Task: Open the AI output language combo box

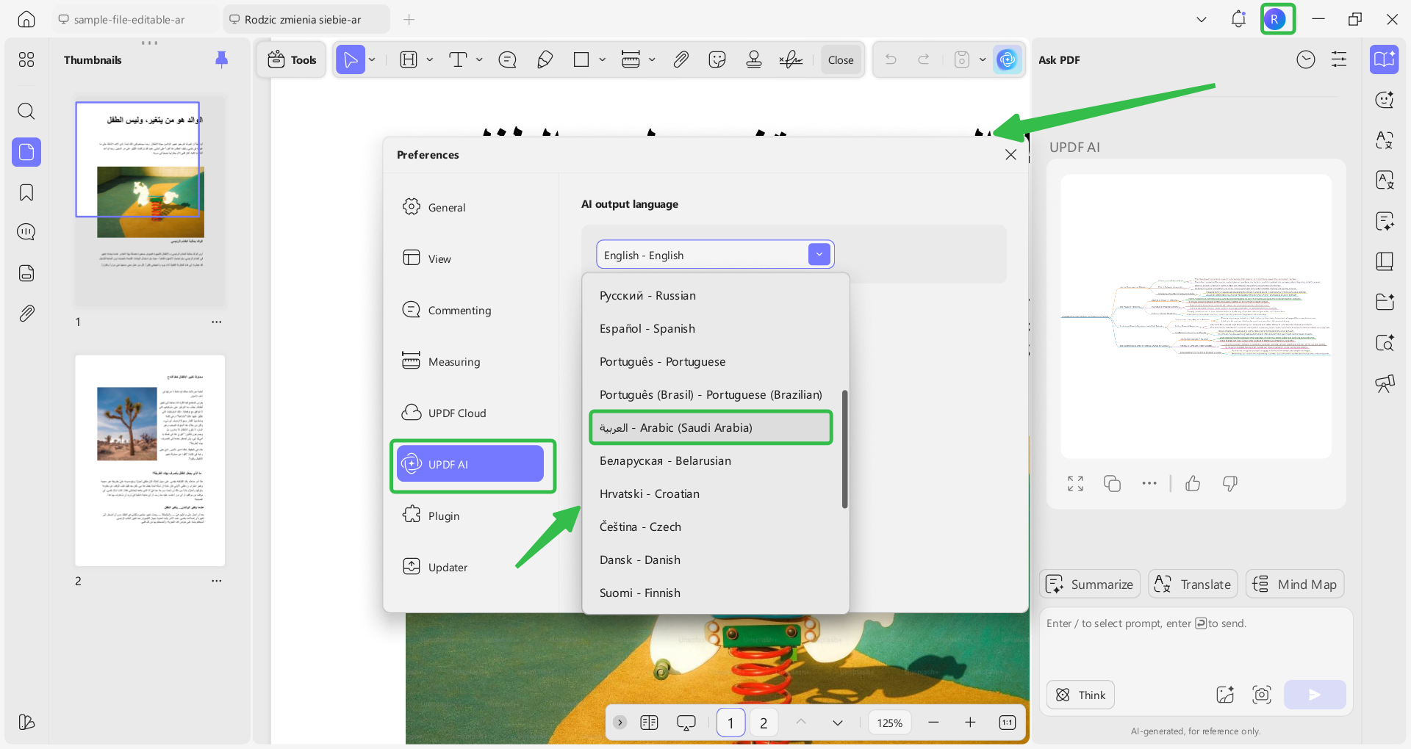Action: pyautogui.click(x=715, y=255)
